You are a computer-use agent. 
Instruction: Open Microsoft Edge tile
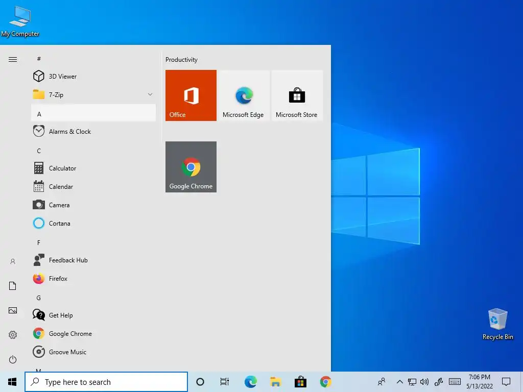[x=243, y=95]
